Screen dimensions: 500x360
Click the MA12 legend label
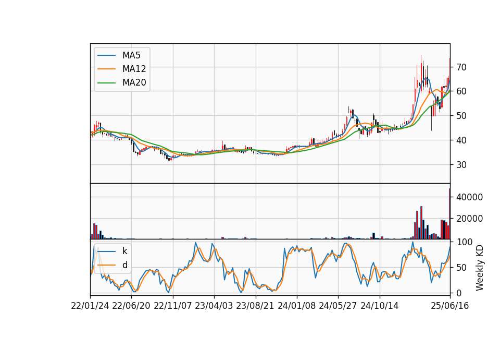click(134, 69)
